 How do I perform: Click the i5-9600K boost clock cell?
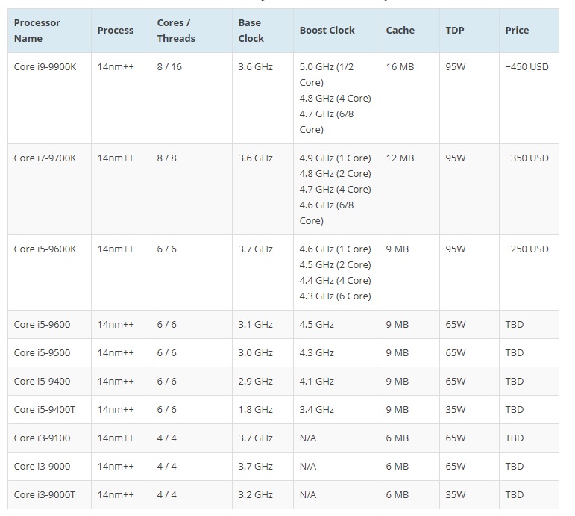(336, 273)
